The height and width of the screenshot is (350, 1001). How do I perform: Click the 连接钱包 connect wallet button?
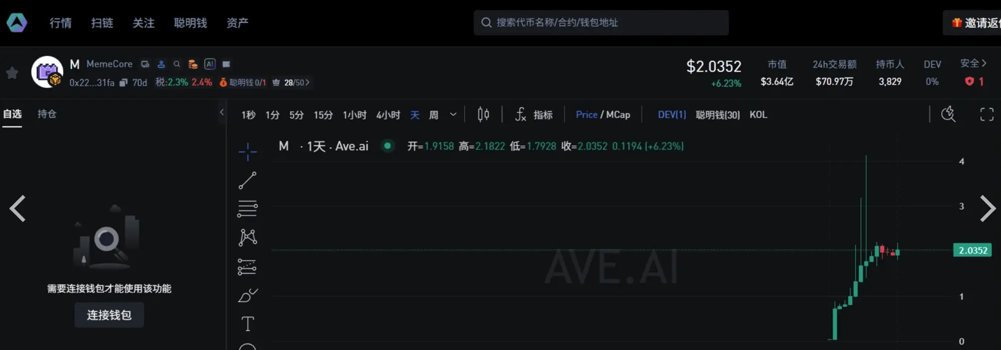click(x=109, y=315)
